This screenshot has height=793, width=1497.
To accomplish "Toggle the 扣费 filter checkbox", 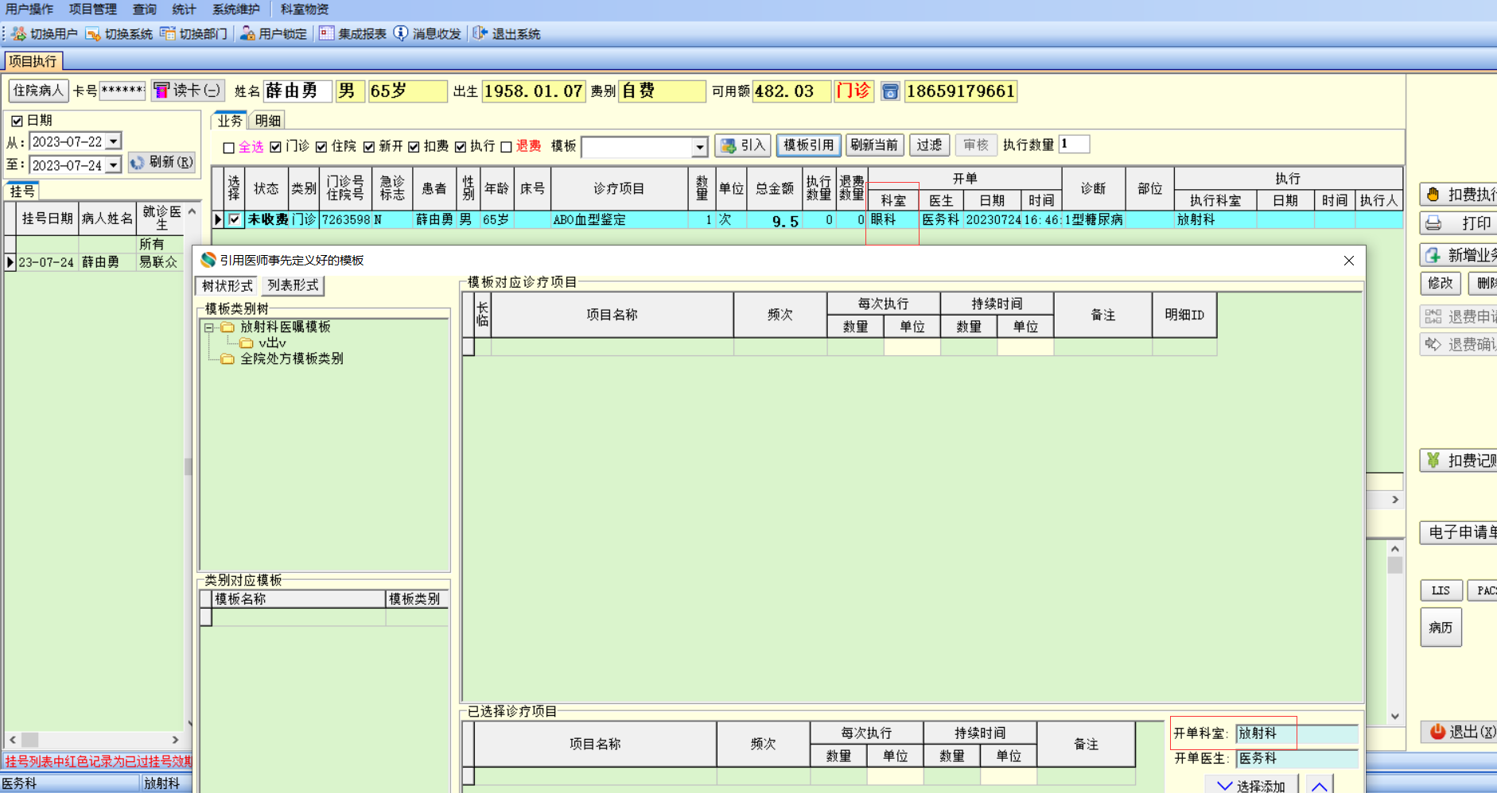I will tap(414, 146).
